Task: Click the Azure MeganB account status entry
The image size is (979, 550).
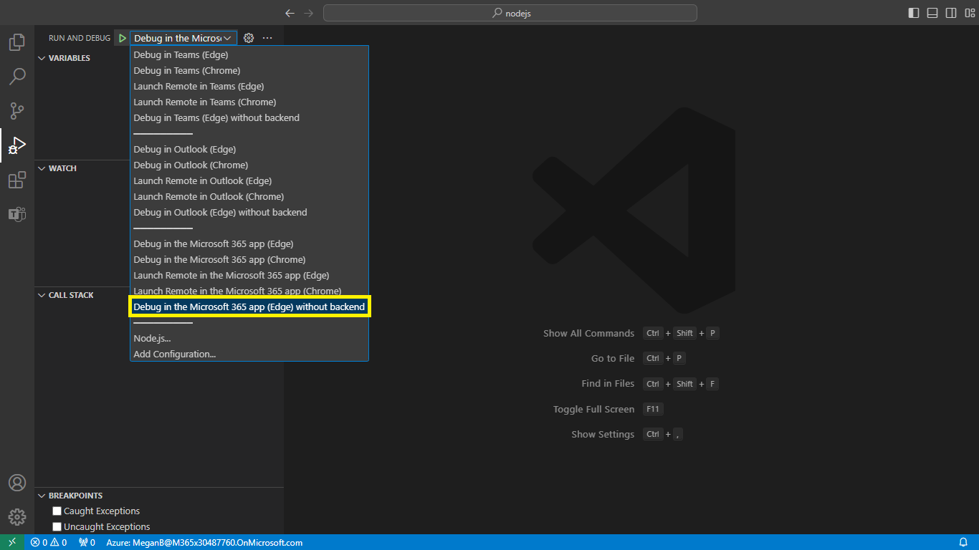Action: (204, 542)
